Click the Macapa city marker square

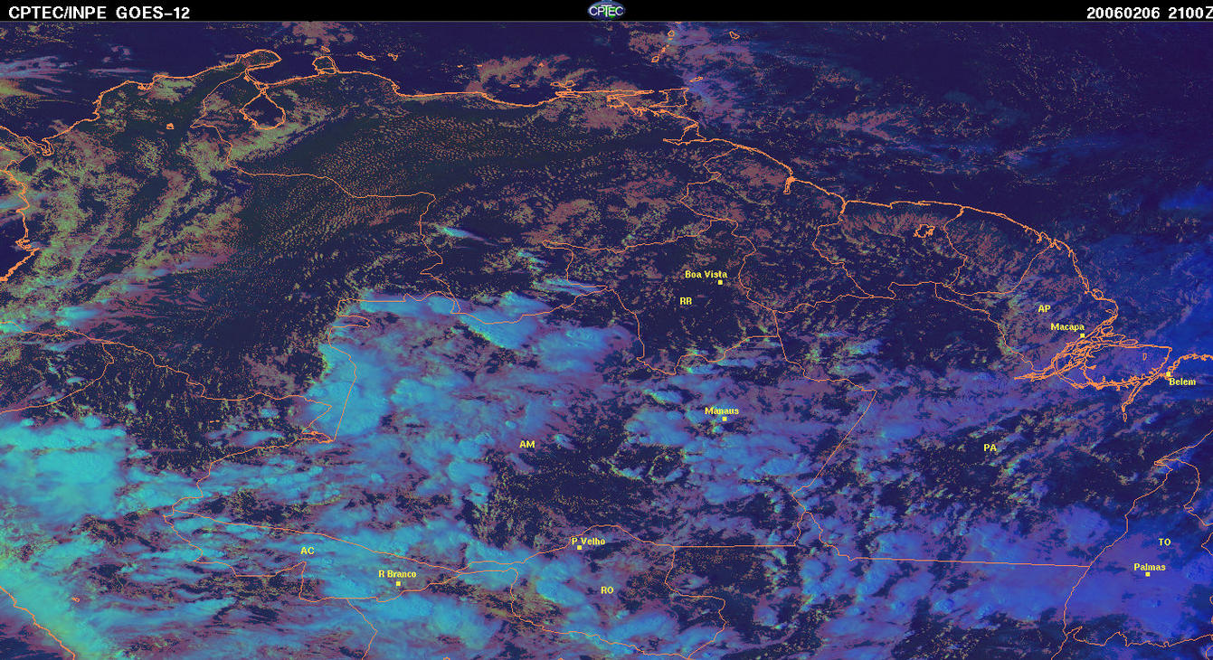point(1082,335)
